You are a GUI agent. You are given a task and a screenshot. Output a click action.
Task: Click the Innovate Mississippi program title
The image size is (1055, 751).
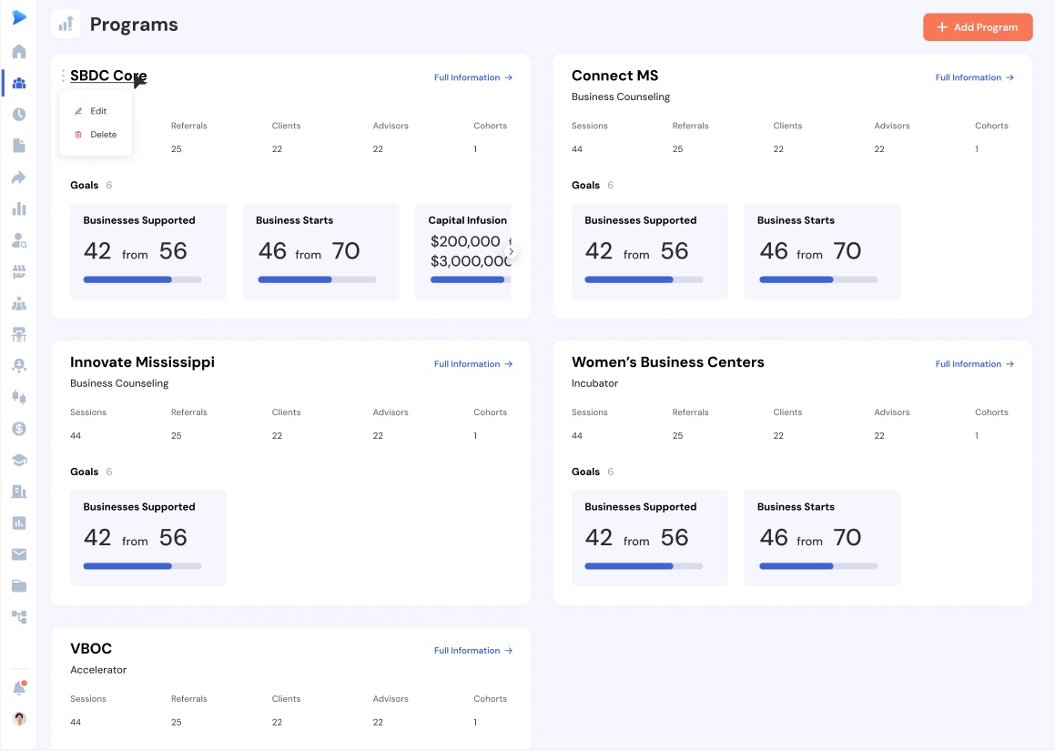pos(142,362)
